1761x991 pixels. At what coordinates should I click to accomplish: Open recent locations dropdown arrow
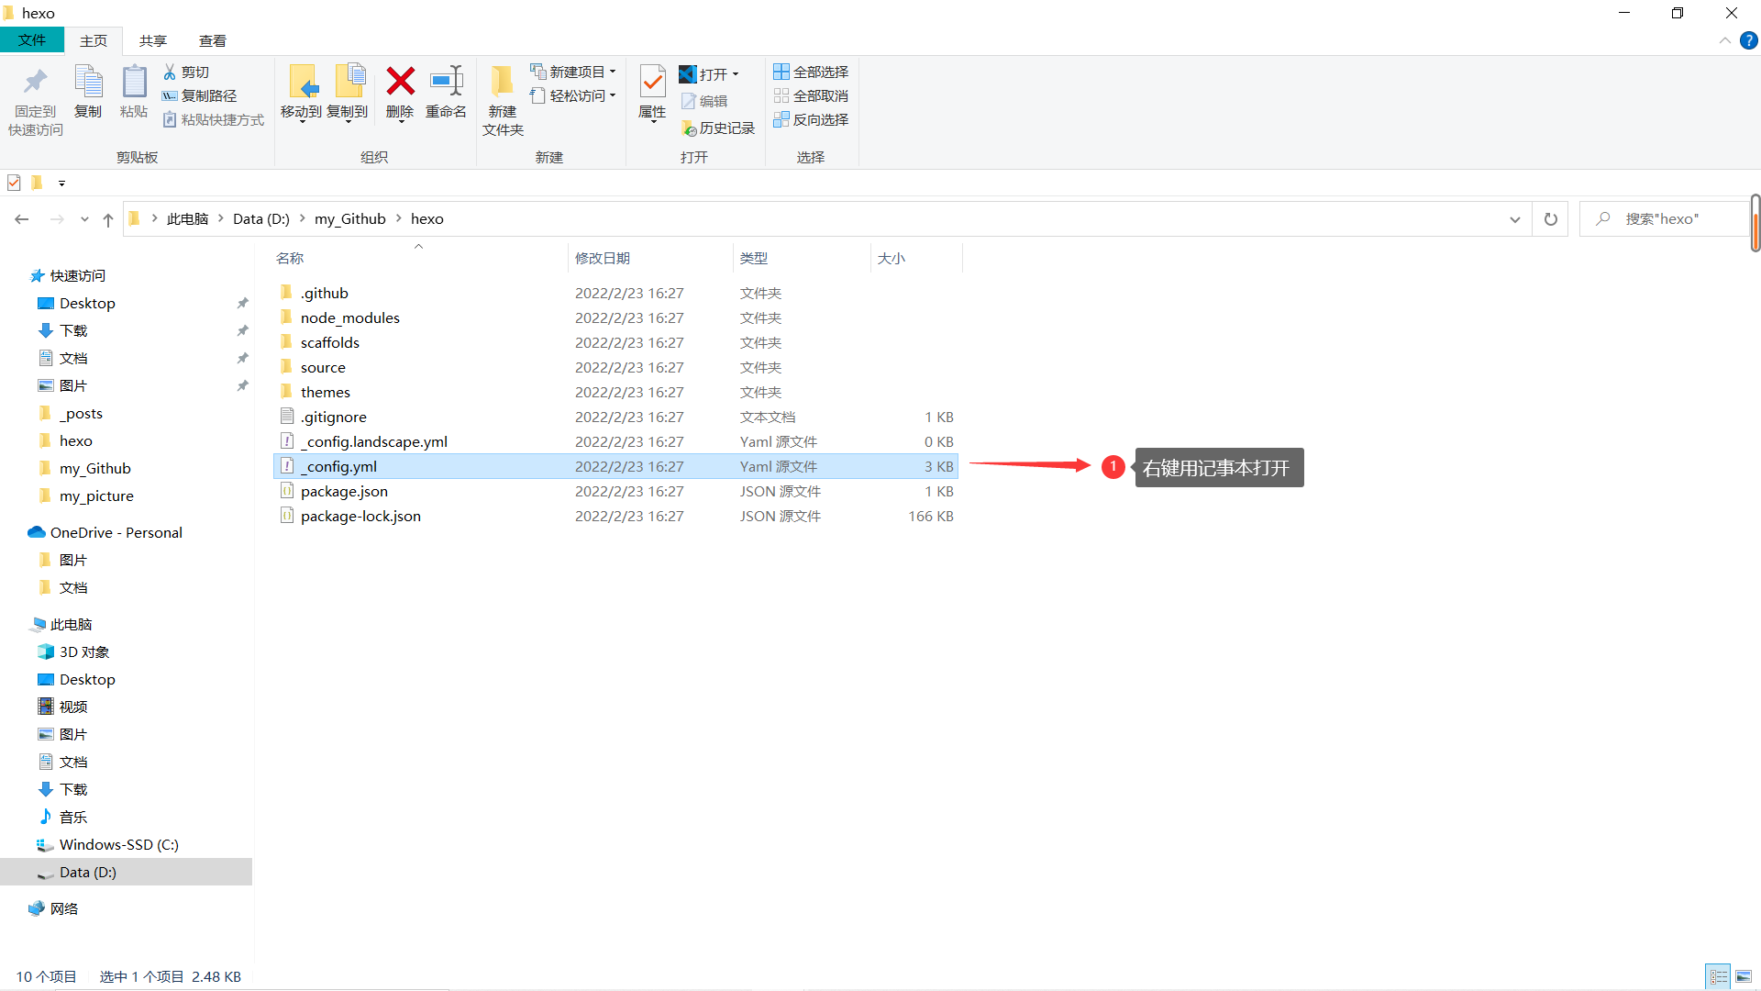[84, 219]
